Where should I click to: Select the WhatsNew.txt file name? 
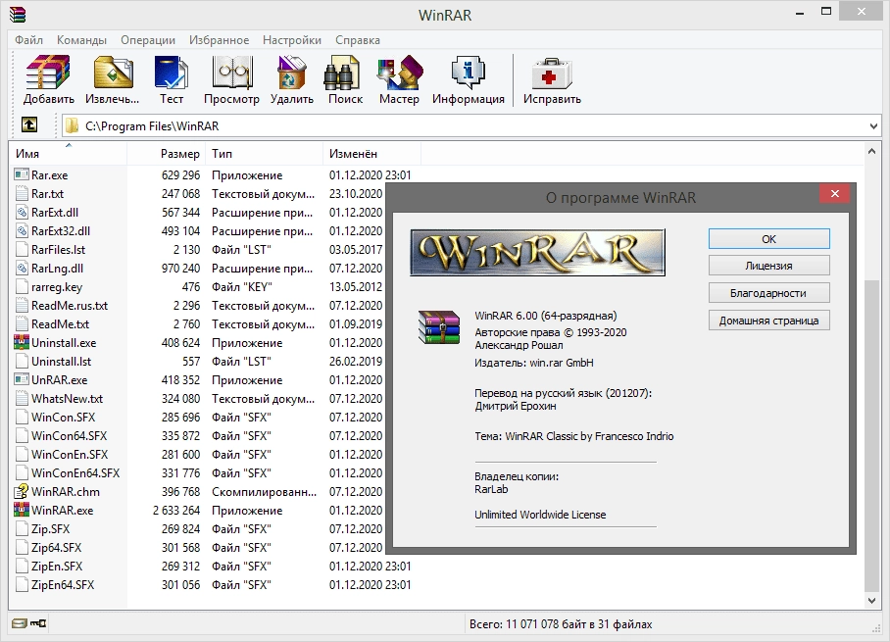point(67,399)
